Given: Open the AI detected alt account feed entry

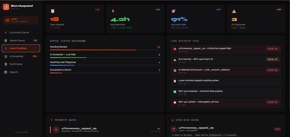Looking at the screenshot, I should point(226,71).
